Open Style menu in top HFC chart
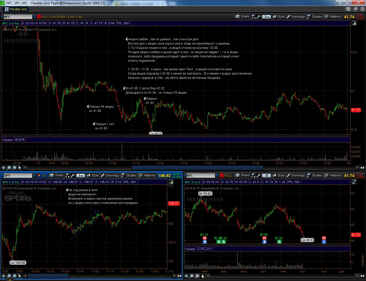 click(278, 17)
